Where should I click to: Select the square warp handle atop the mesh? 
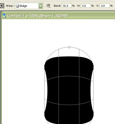tap(69, 47)
